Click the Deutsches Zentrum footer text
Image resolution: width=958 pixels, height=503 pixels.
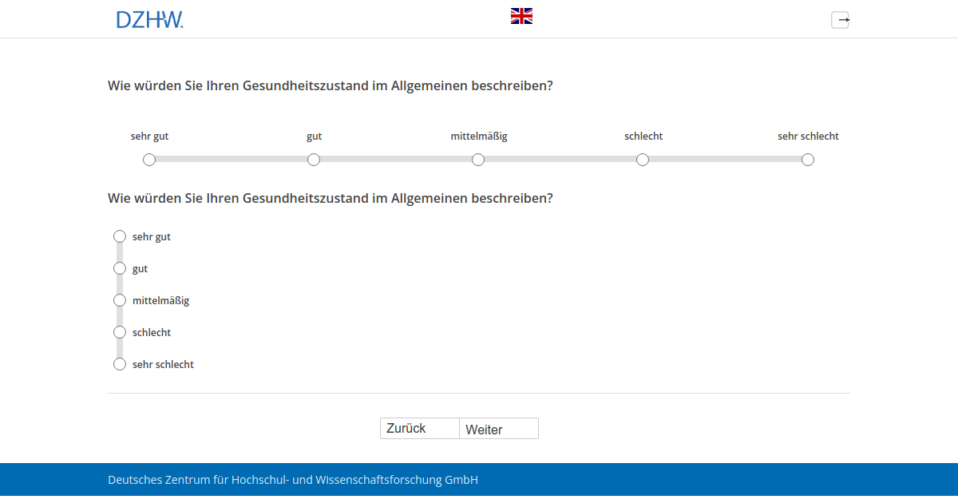click(x=293, y=480)
